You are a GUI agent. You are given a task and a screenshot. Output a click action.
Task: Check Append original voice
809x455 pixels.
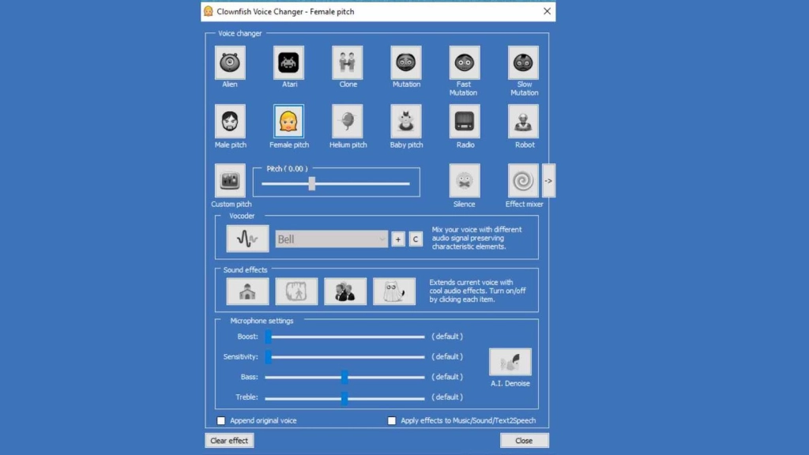(221, 420)
